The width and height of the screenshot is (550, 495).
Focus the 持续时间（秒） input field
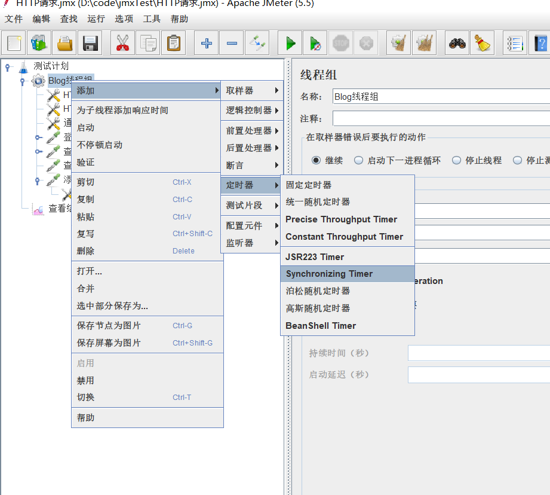coord(479,353)
